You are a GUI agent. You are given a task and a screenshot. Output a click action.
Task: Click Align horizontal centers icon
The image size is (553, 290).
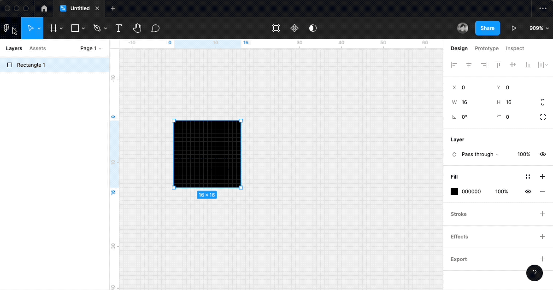click(469, 65)
